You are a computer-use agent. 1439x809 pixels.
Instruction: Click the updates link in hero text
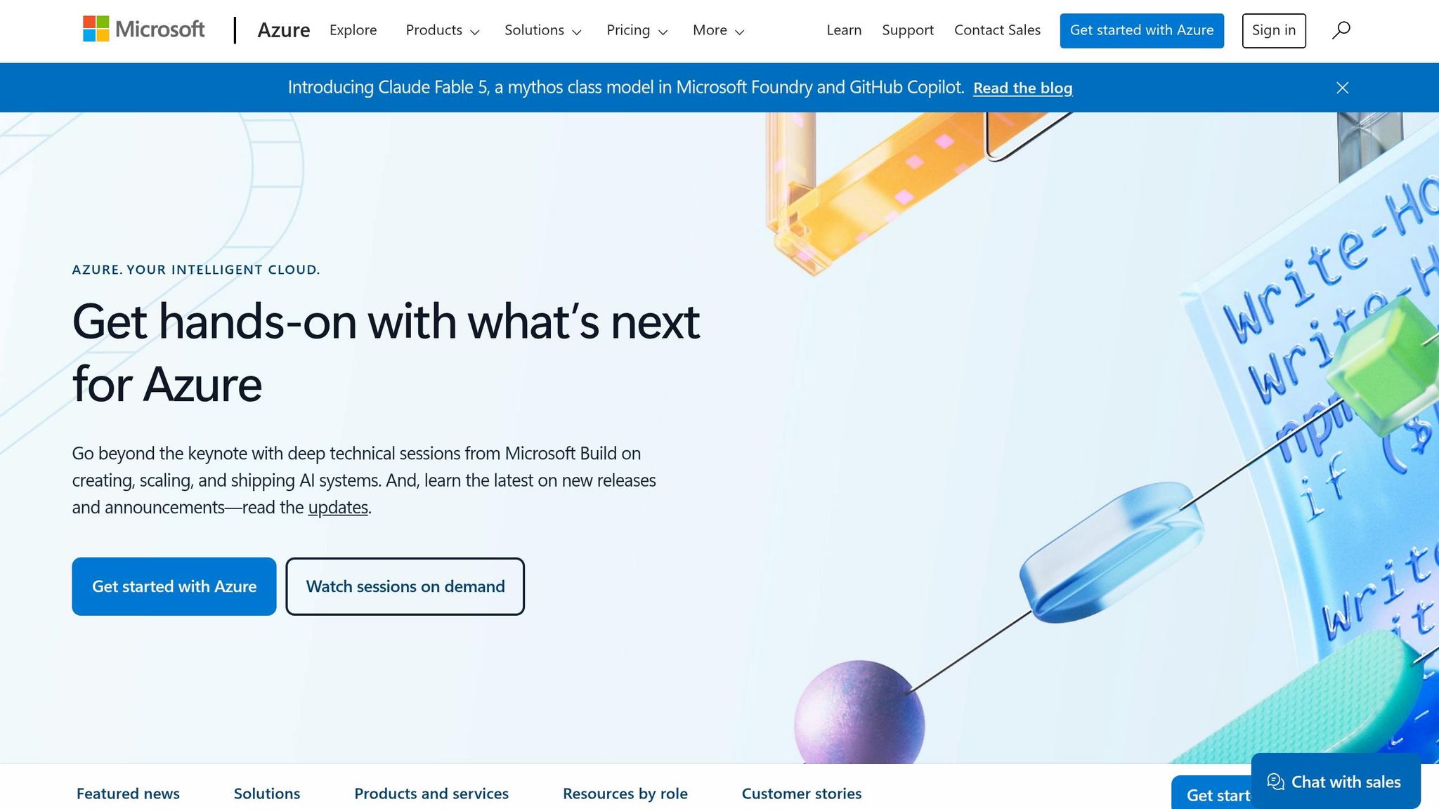tap(338, 507)
